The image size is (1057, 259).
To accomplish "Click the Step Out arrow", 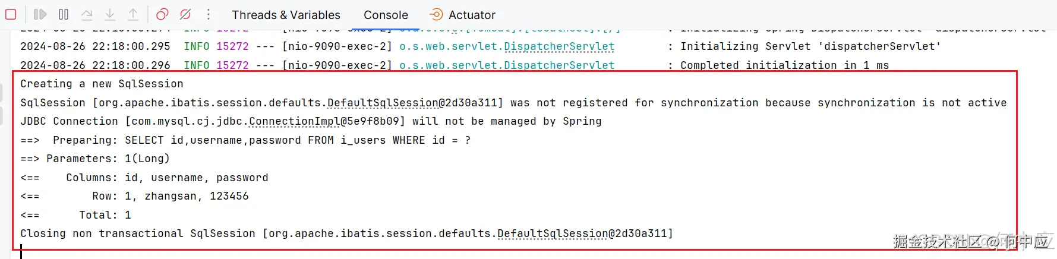I will 133,14.
